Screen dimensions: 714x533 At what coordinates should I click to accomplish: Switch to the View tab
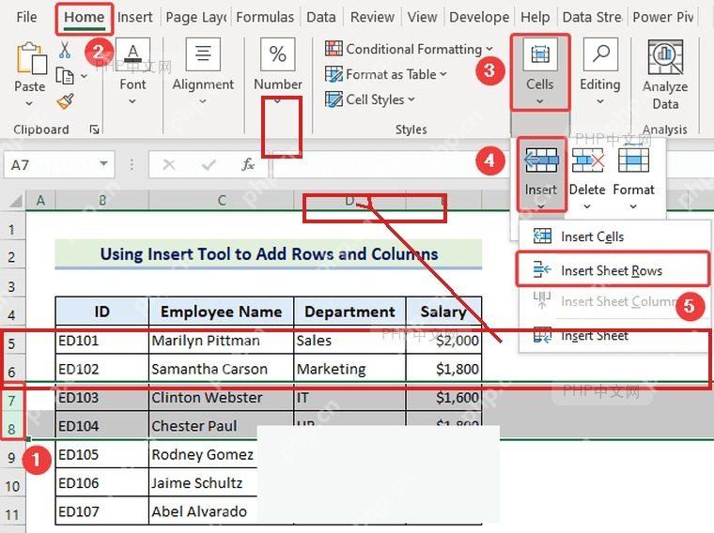tap(422, 17)
